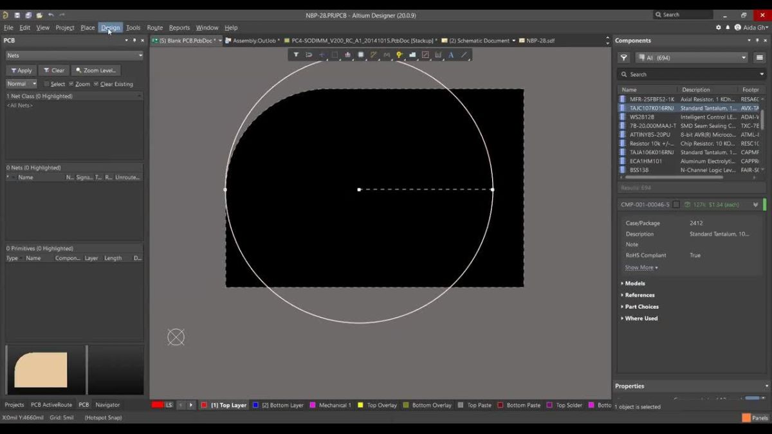Click the user account avatar icon

click(x=738, y=28)
